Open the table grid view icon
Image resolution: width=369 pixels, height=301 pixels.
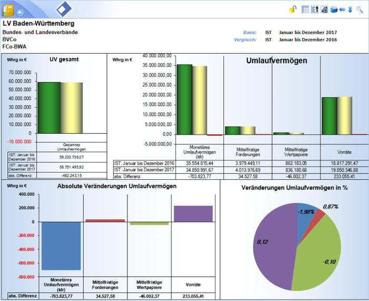(x=306, y=9)
